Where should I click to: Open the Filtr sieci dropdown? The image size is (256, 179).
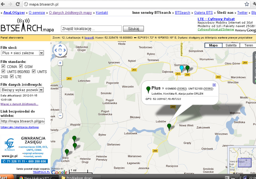22,53
